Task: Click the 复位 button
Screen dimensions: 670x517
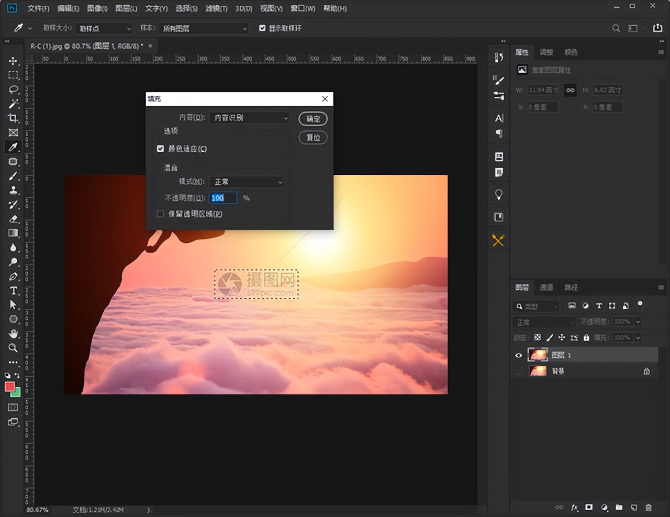Action: pyautogui.click(x=313, y=138)
